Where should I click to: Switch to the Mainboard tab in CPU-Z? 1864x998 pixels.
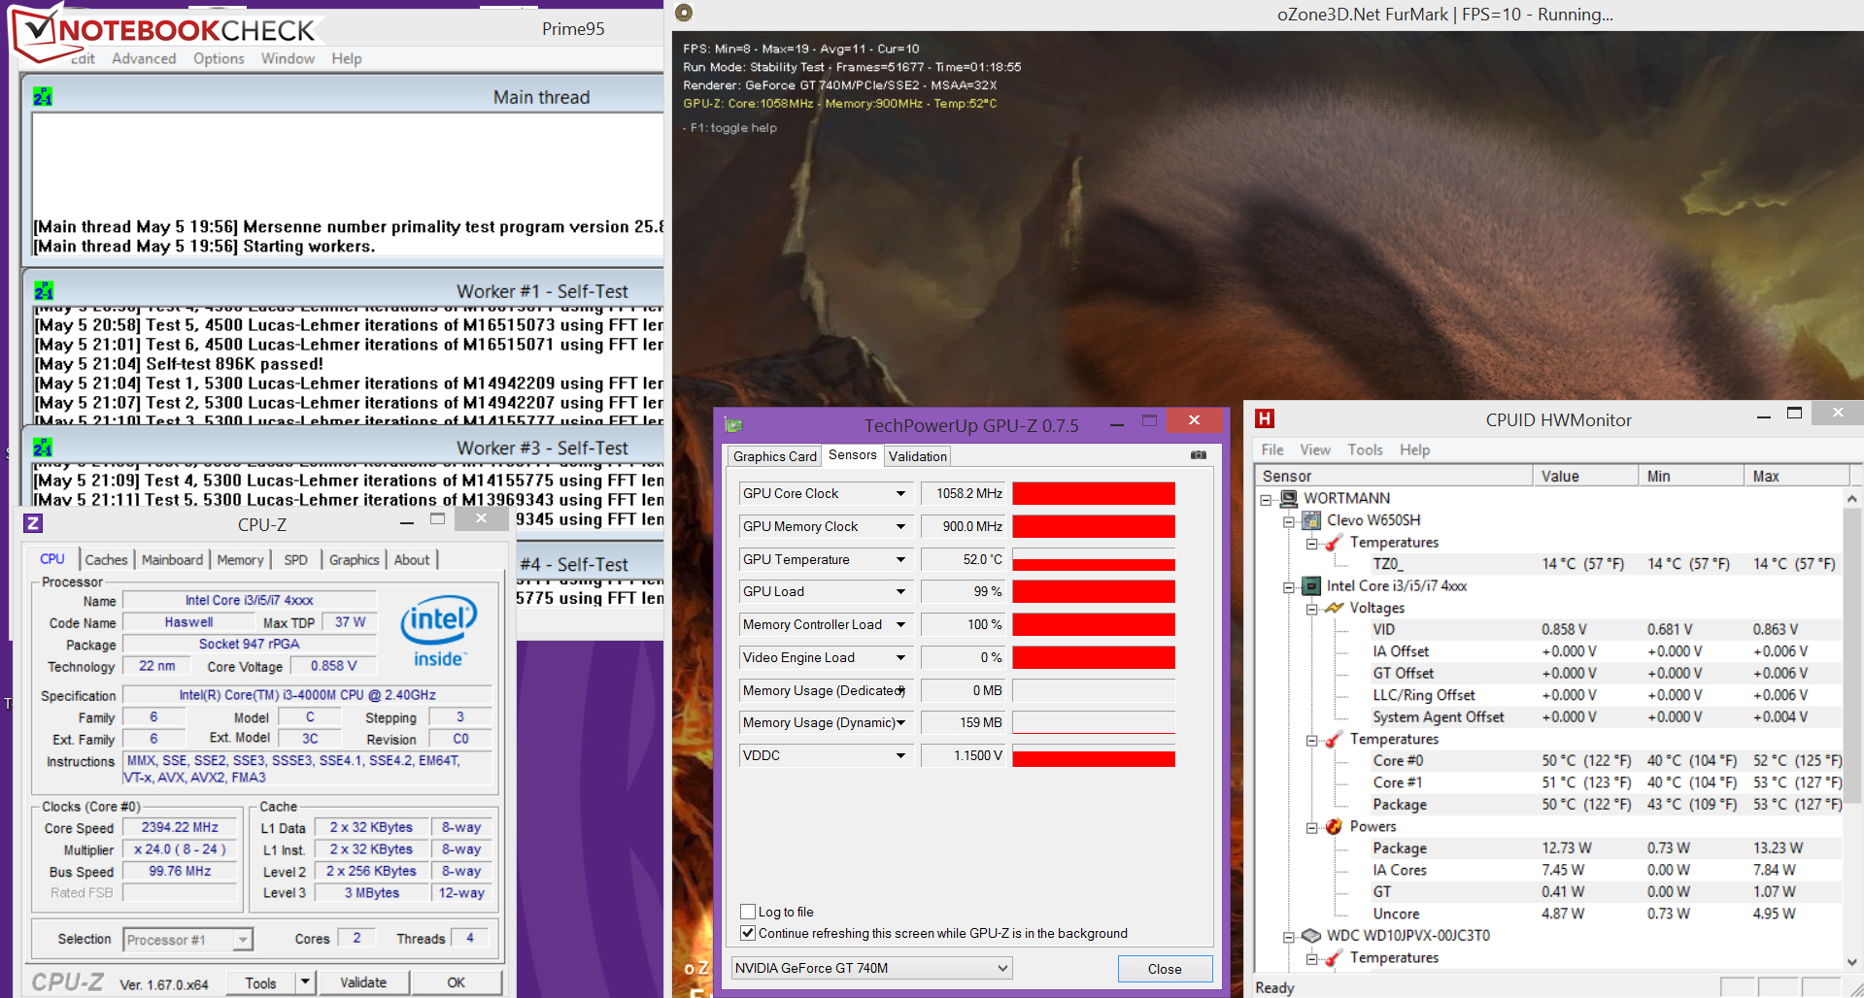tap(172, 559)
